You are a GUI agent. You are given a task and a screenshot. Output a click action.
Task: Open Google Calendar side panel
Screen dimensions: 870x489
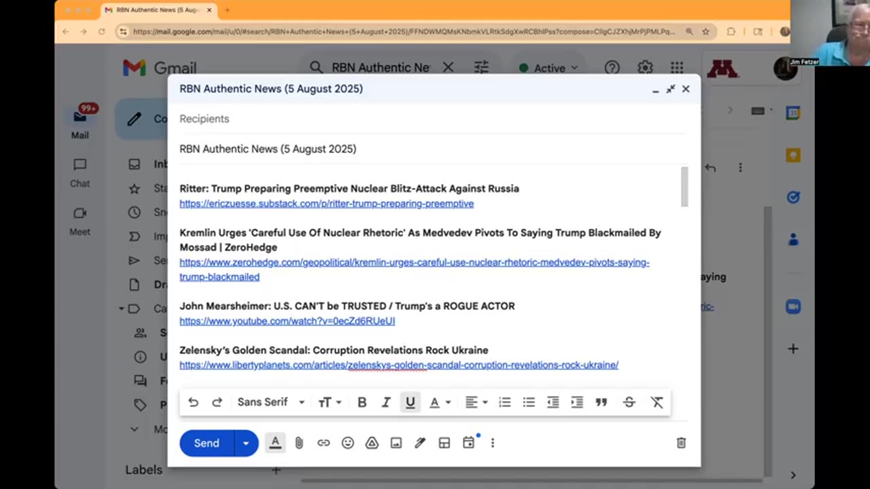tap(793, 113)
